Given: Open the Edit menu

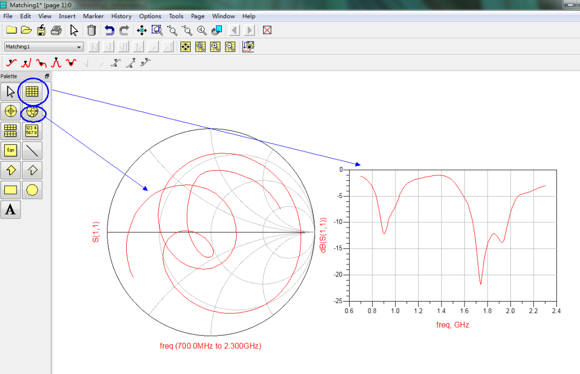Looking at the screenshot, I should click(26, 16).
